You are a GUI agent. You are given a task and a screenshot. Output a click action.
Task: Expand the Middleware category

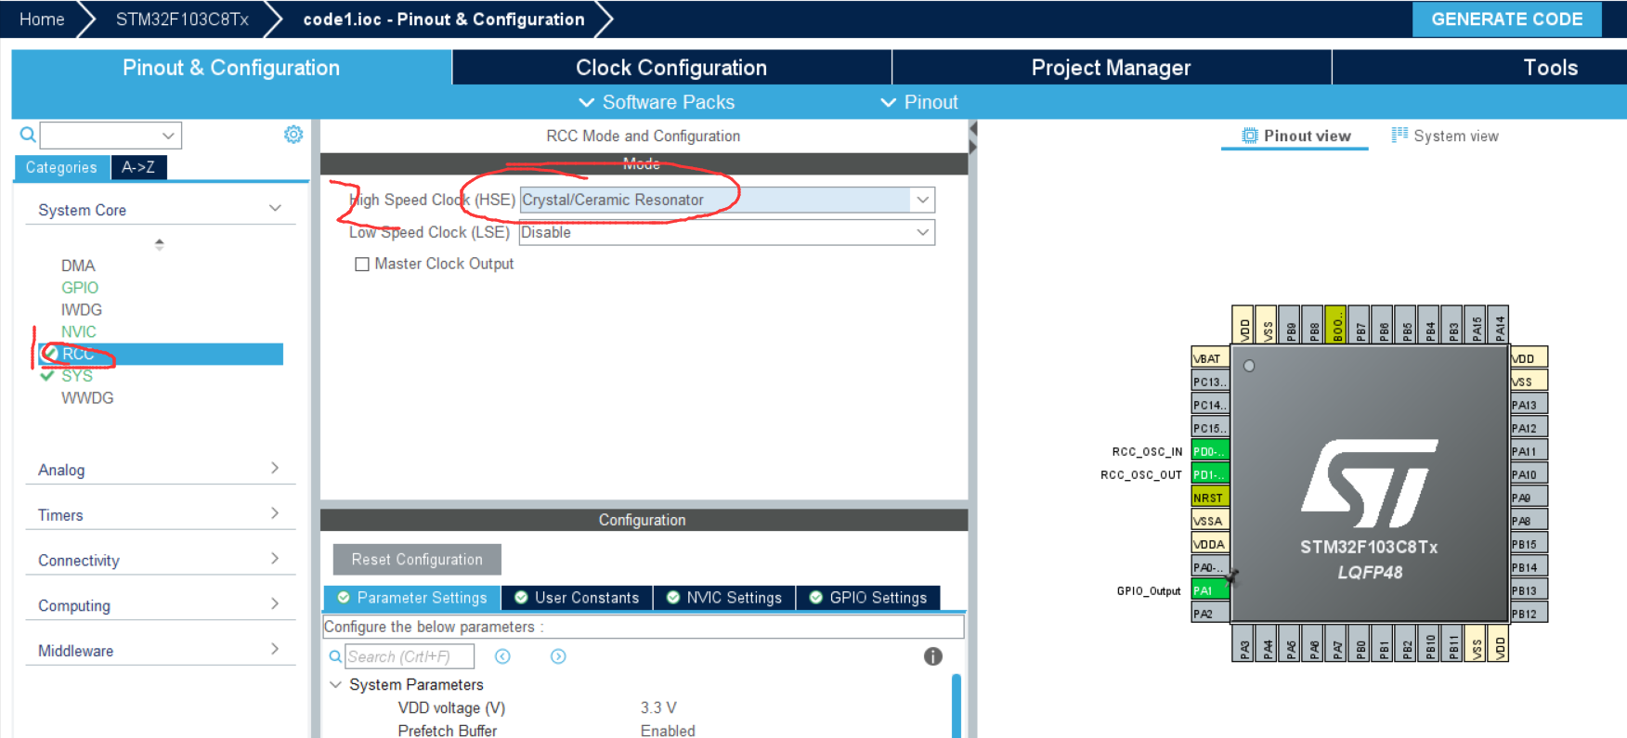pos(275,649)
